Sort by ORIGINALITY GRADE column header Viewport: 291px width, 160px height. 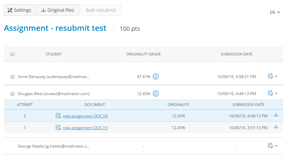coord(144,54)
